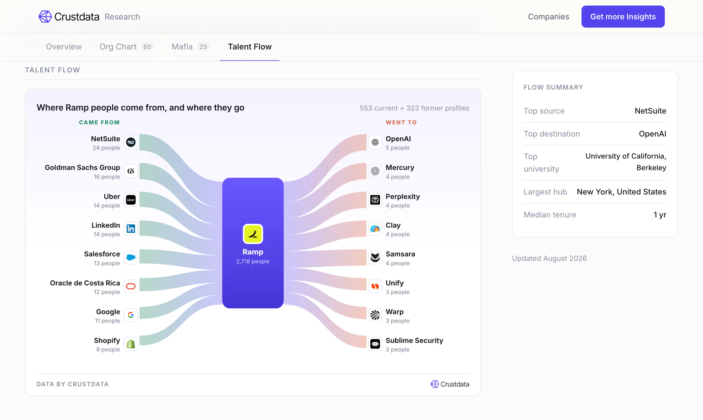
Task: Select the Sublime Security icon
Action: click(x=375, y=344)
